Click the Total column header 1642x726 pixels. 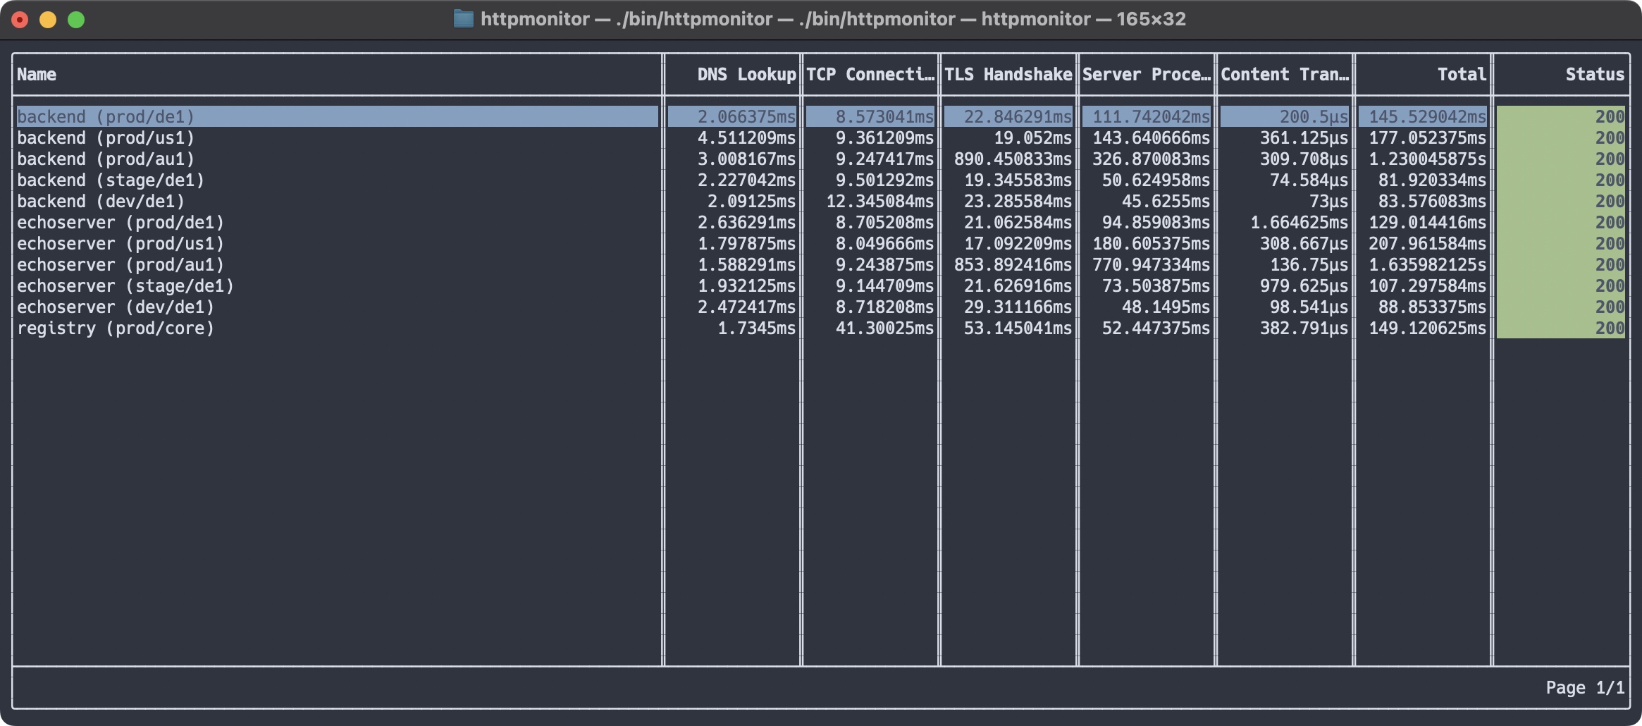pyautogui.click(x=1462, y=74)
